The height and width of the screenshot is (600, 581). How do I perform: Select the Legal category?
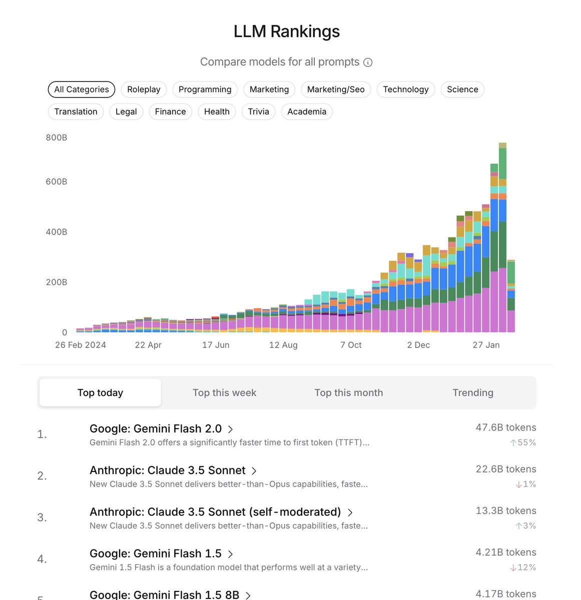click(126, 111)
